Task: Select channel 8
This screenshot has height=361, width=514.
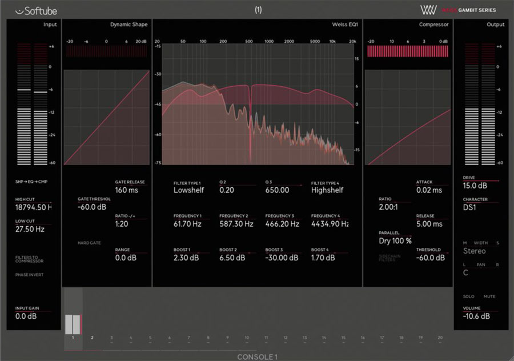Action: point(208,338)
